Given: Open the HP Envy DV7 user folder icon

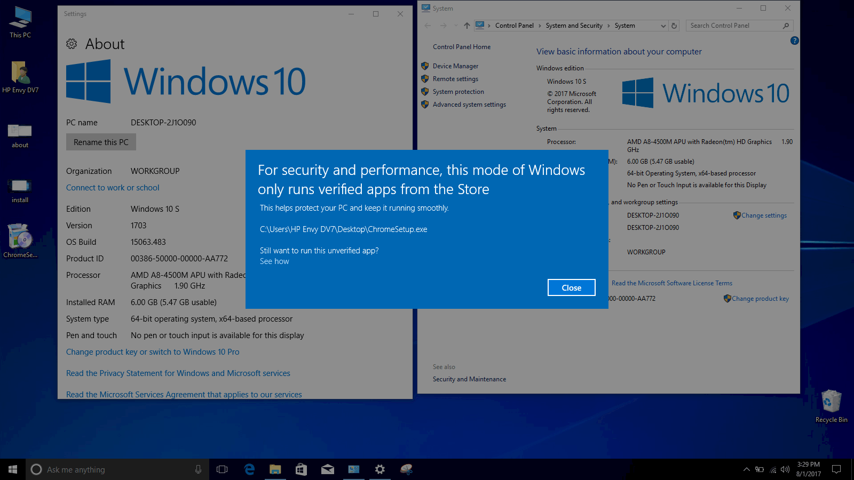Looking at the screenshot, I should (20, 77).
